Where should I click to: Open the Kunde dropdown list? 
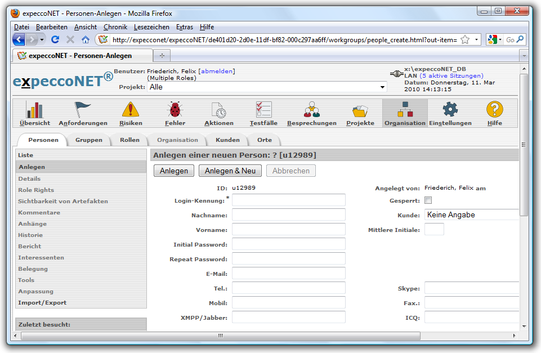click(472, 215)
